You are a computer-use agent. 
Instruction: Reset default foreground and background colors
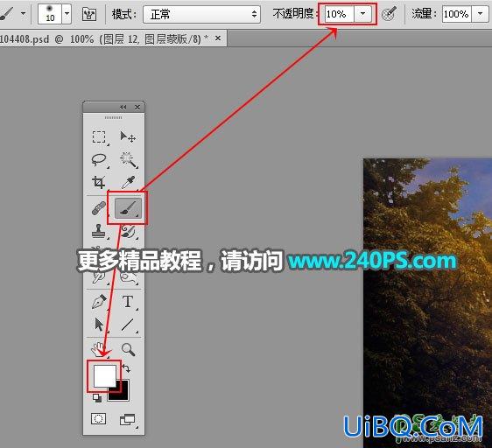click(97, 398)
